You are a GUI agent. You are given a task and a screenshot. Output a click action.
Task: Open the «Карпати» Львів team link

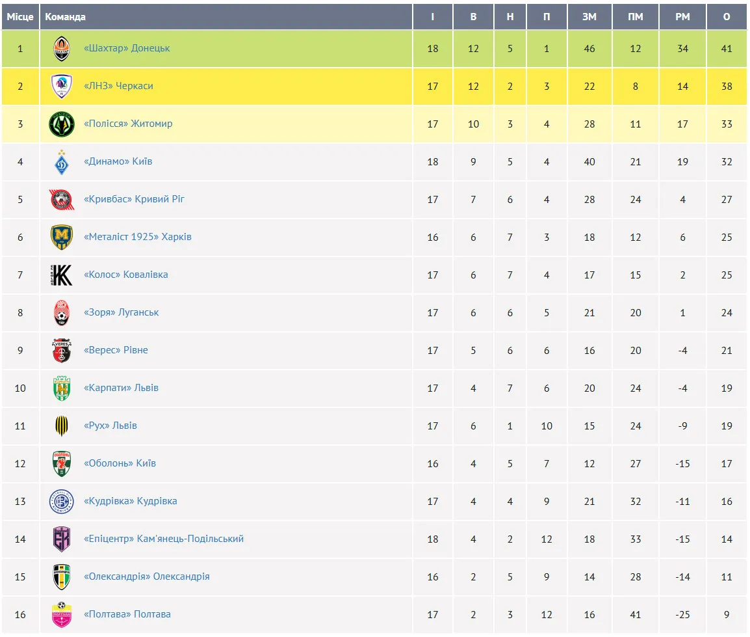[121, 388]
